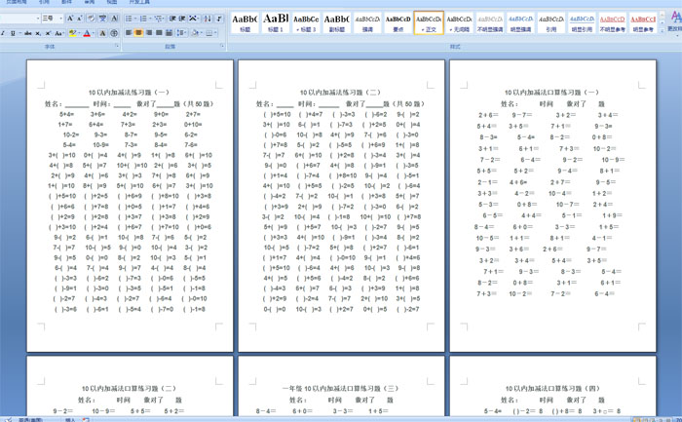Screen dimensions: 682x422
Task: Expand the Underline style dropdown arrow
Action: pyautogui.click(x=19, y=33)
